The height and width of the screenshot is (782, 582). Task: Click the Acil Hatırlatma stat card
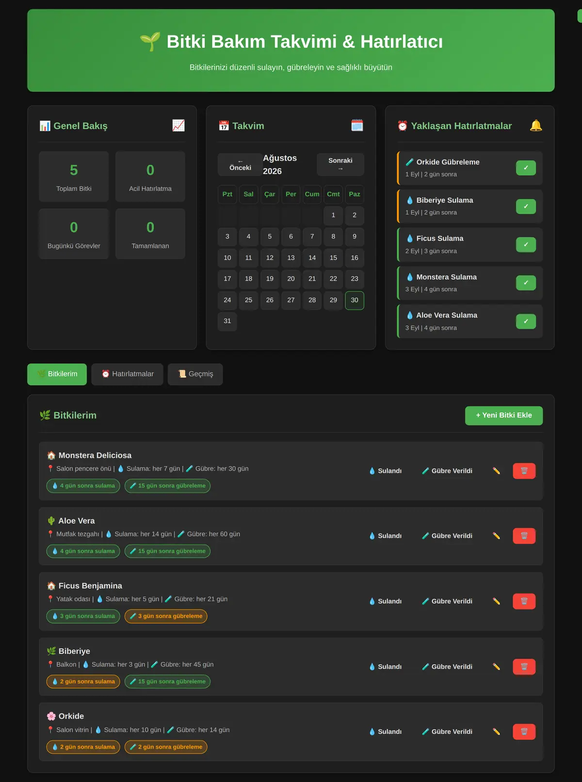click(x=150, y=176)
